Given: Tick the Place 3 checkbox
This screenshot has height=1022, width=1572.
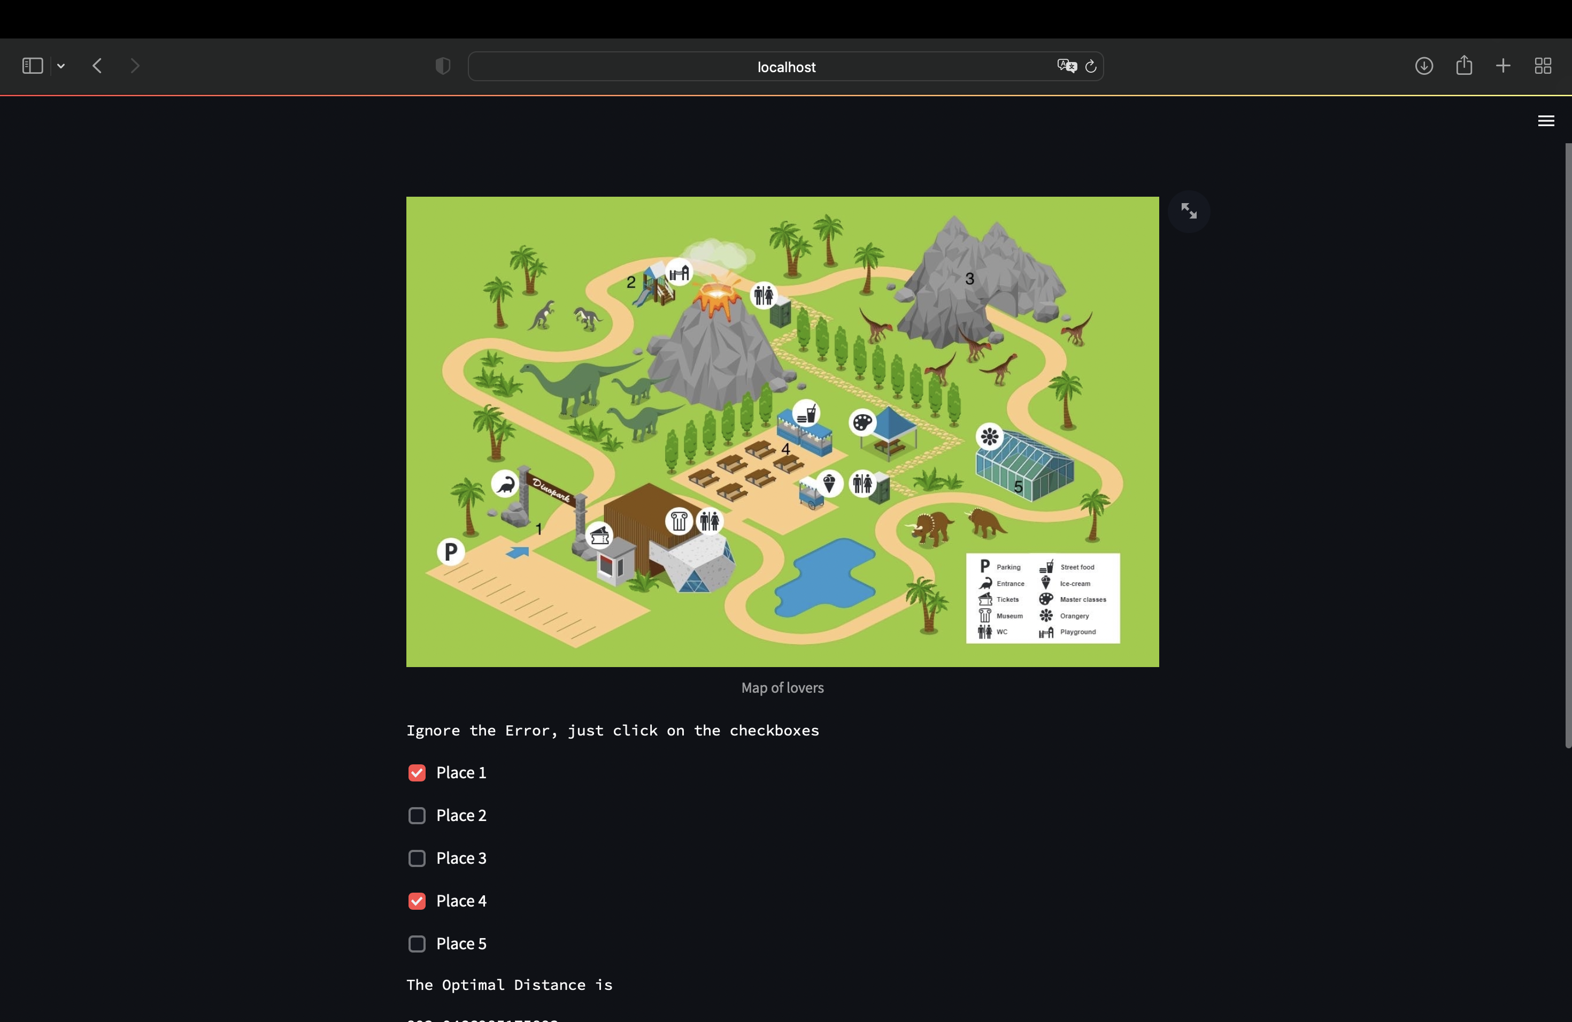Looking at the screenshot, I should 417,858.
